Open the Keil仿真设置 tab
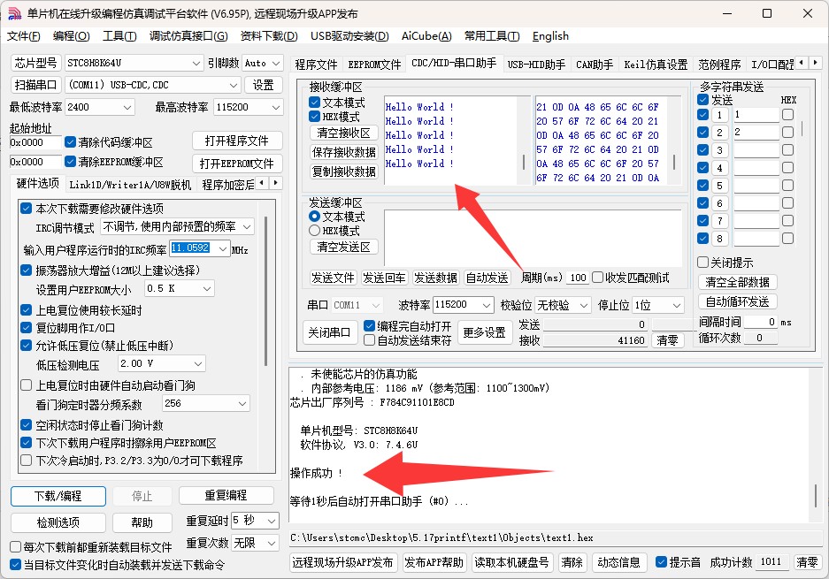This screenshot has width=829, height=579. coord(656,65)
